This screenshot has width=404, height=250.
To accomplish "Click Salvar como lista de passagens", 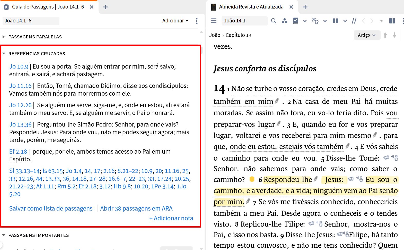I will 51,208.
